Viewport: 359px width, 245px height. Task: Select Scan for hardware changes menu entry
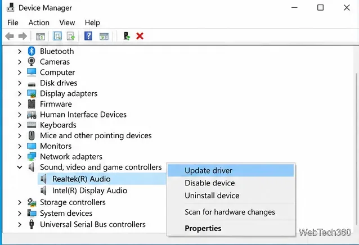click(x=231, y=212)
